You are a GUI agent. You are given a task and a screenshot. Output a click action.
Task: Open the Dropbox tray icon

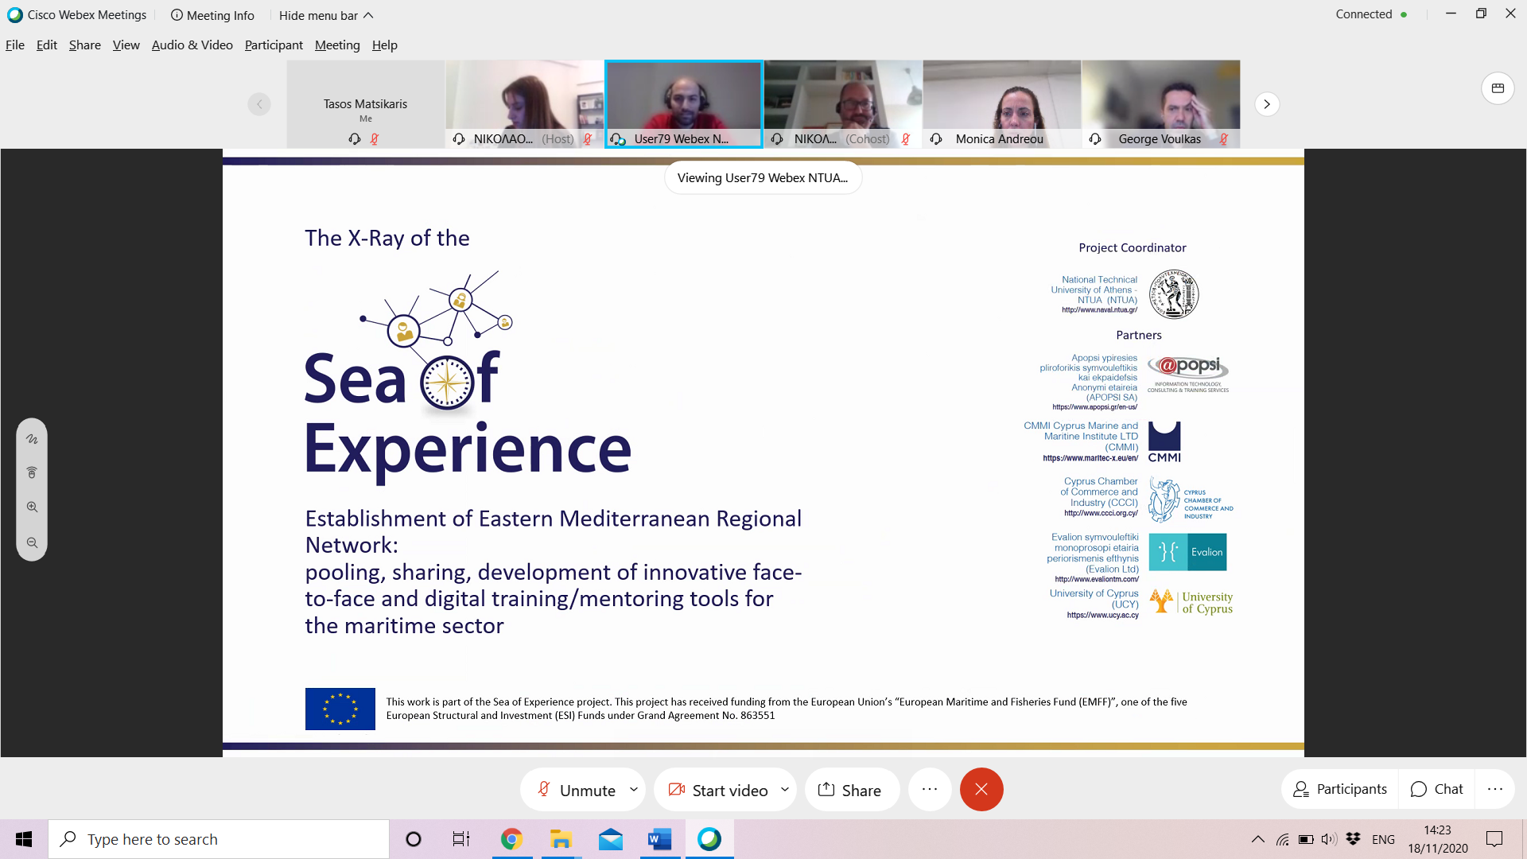click(x=1353, y=839)
